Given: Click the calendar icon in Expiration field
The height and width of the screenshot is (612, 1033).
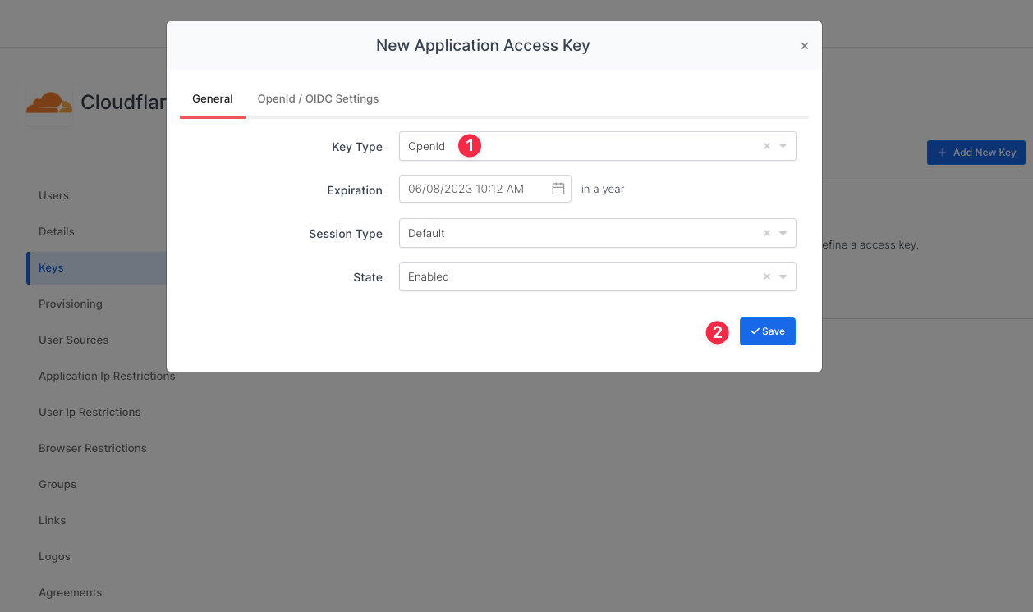Looking at the screenshot, I should (x=558, y=189).
